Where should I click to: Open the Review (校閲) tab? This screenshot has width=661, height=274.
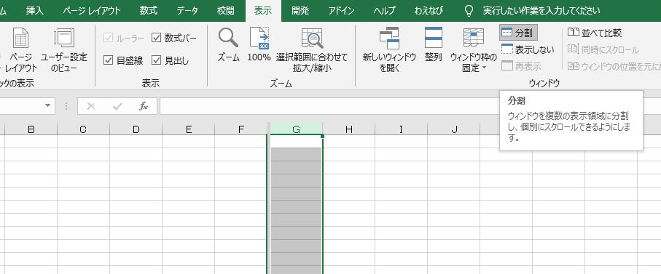[x=225, y=11]
